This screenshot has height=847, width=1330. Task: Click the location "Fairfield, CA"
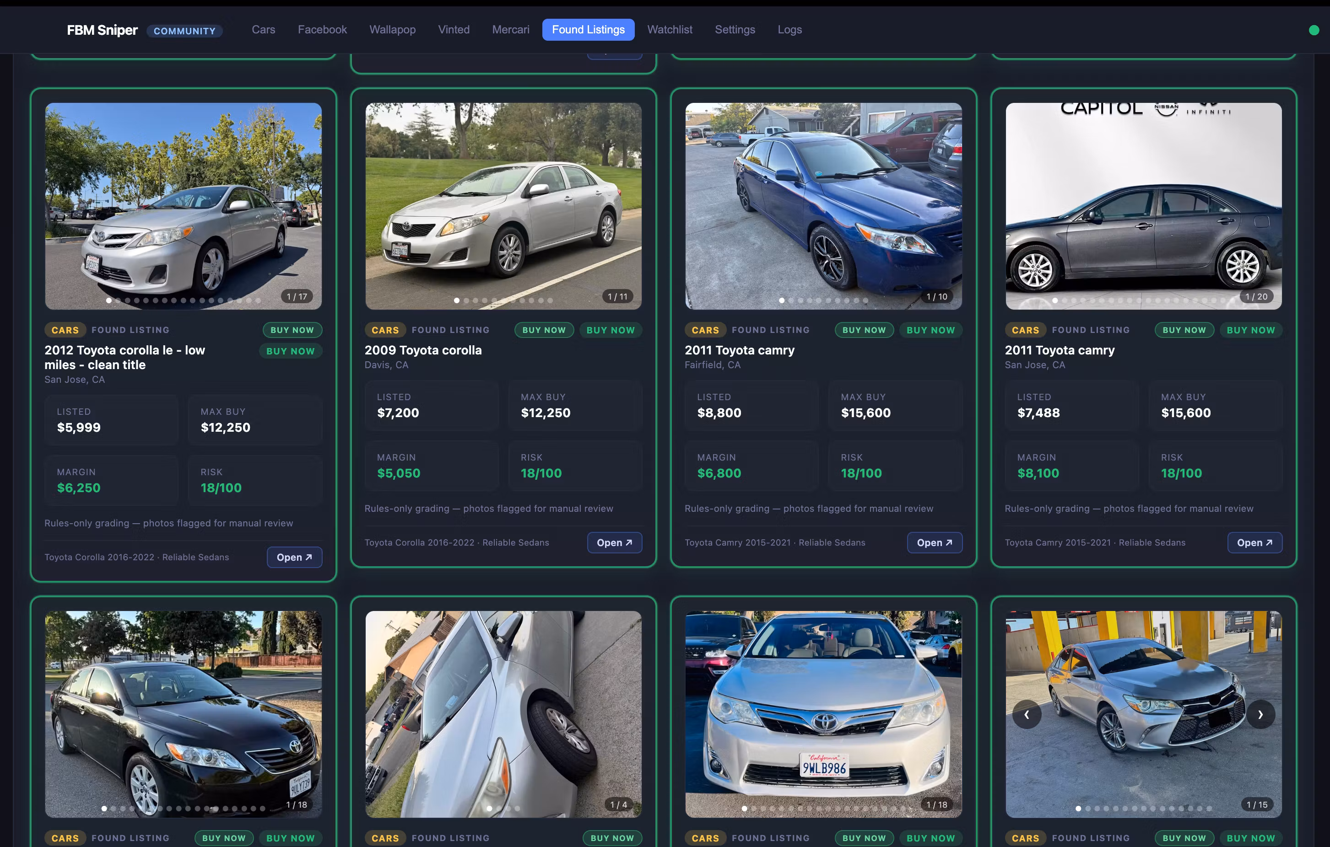coord(713,365)
